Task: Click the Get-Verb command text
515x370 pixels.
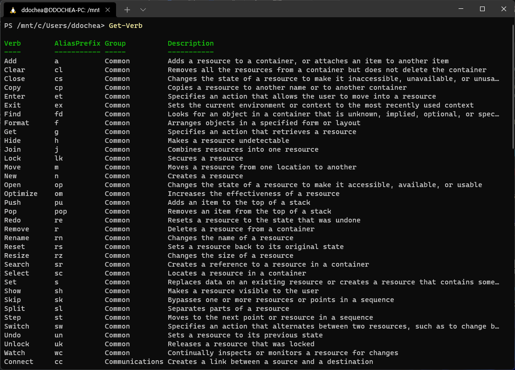Action: [125, 26]
